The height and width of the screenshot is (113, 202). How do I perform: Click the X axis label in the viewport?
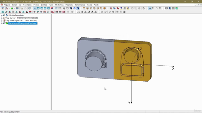[x=173, y=69]
